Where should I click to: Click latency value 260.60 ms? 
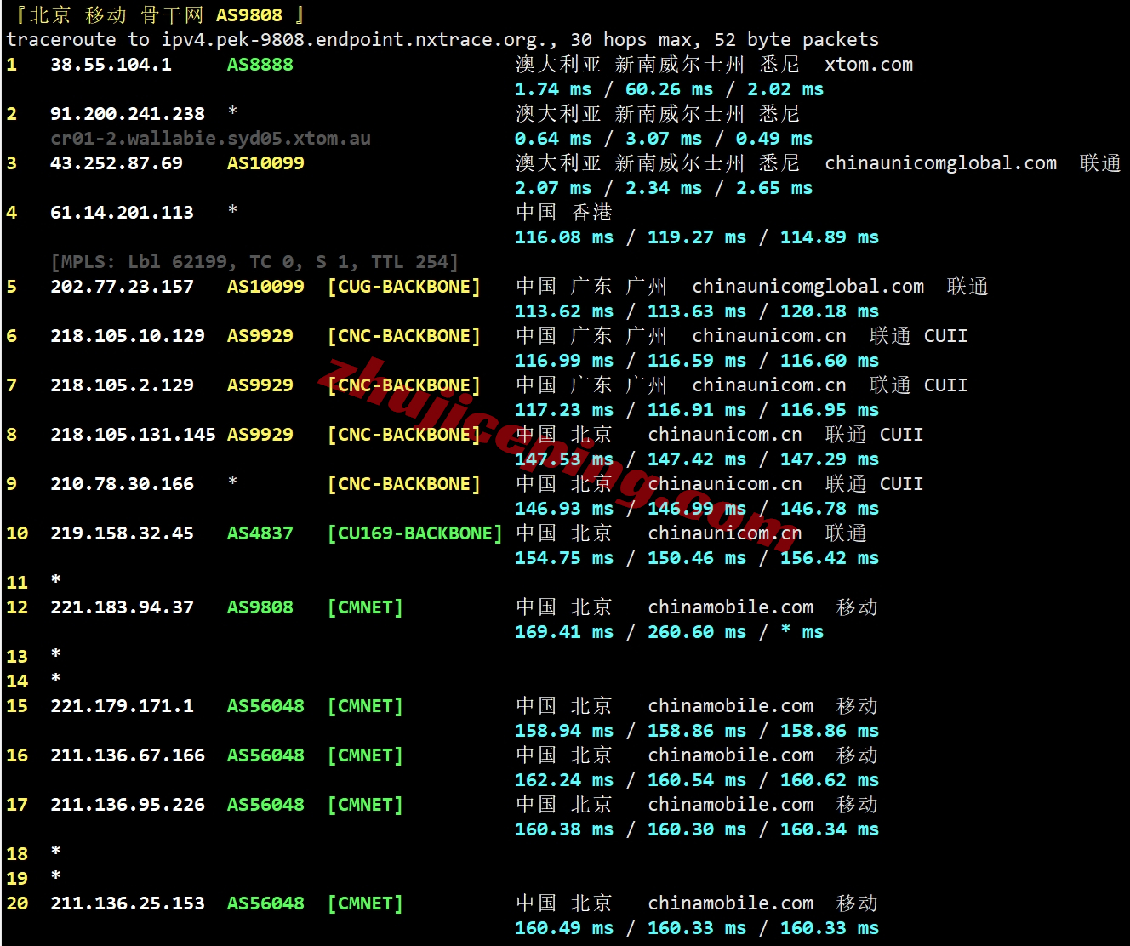(x=697, y=632)
